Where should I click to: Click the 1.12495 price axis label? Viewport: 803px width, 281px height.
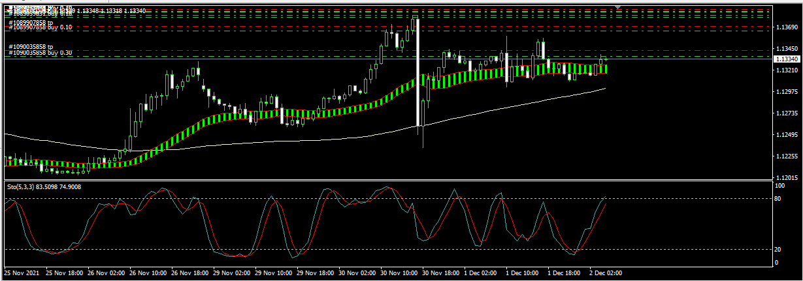(786, 135)
